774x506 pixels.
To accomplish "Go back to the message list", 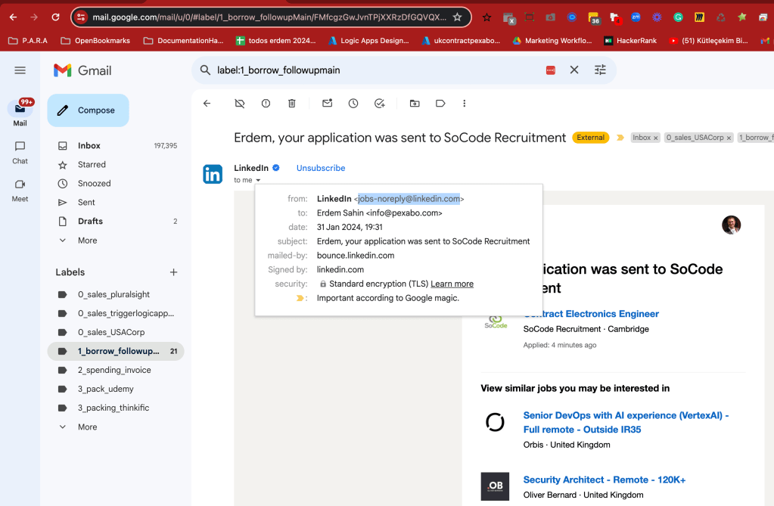I will (207, 103).
